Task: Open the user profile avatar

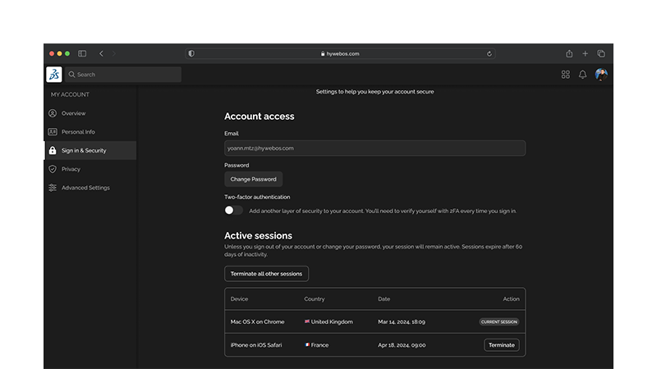Action: click(601, 75)
